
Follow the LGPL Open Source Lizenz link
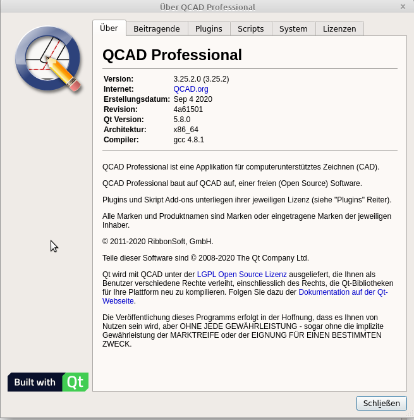[242, 275]
